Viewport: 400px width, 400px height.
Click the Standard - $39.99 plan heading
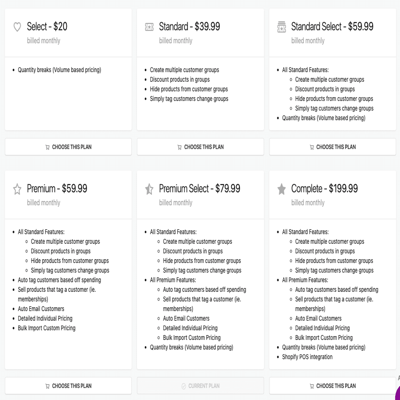pyautogui.click(x=189, y=26)
